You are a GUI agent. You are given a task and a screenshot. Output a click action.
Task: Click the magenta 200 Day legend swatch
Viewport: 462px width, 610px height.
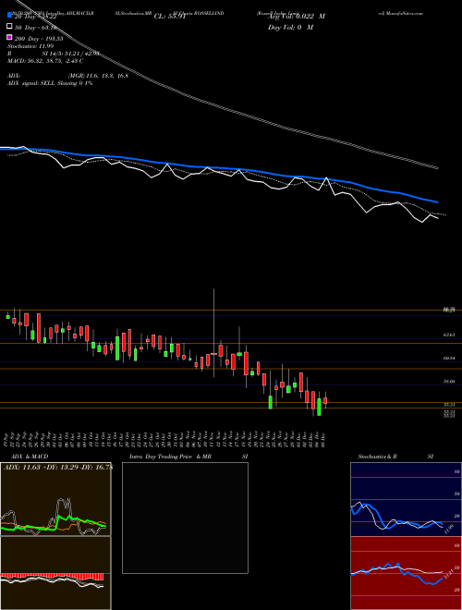click(10, 37)
